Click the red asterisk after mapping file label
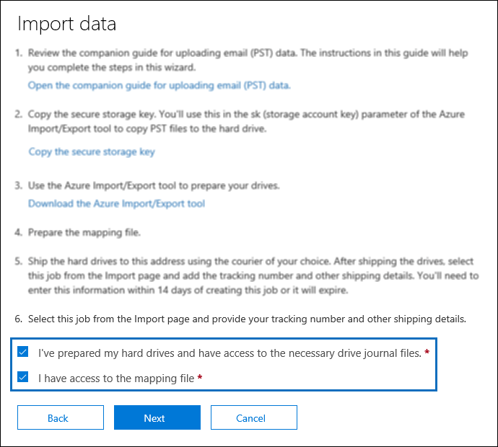 [x=199, y=376]
